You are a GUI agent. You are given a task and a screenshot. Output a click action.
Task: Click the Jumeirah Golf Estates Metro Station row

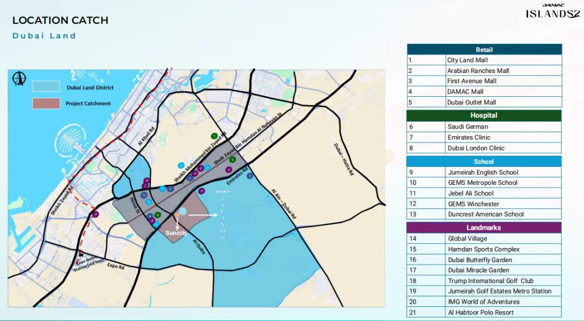(x=484, y=291)
